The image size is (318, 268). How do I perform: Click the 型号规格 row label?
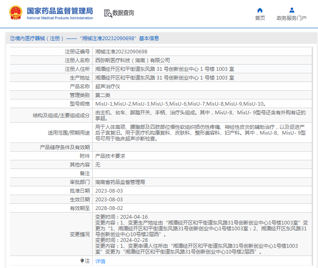coord(80,104)
